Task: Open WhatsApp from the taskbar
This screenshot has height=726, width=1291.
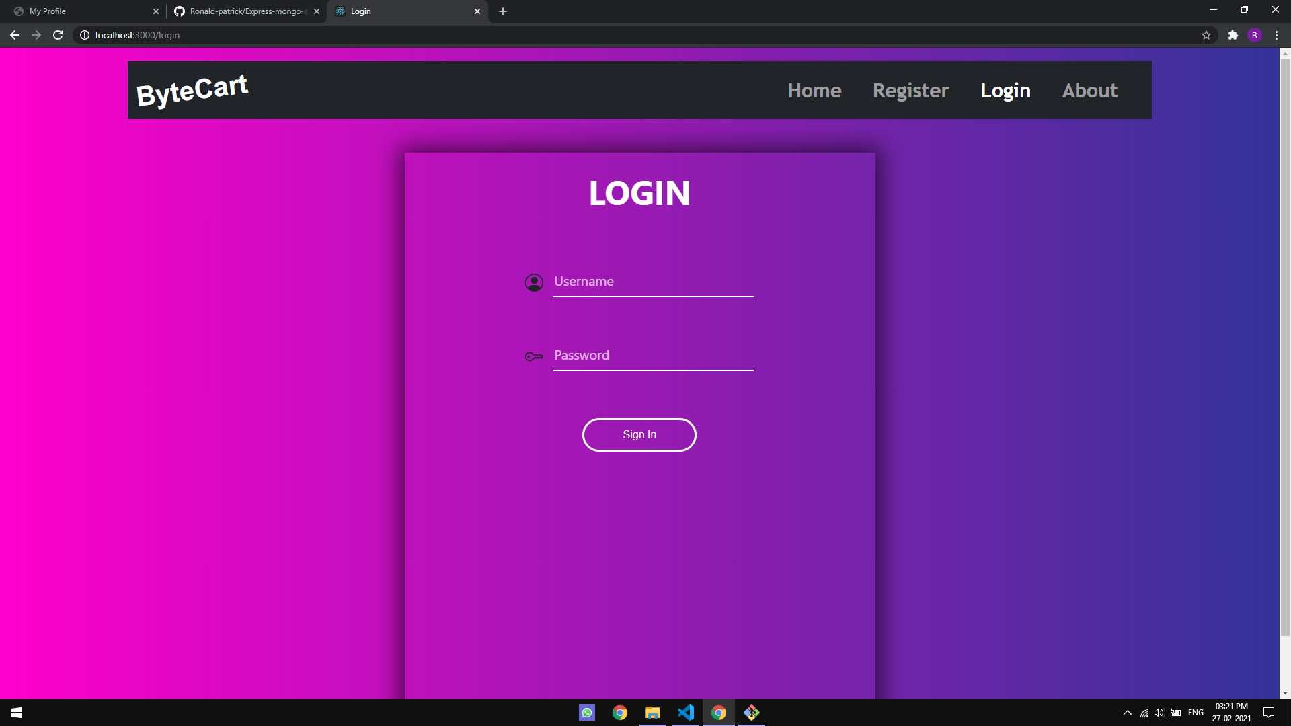Action: [x=586, y=713]
